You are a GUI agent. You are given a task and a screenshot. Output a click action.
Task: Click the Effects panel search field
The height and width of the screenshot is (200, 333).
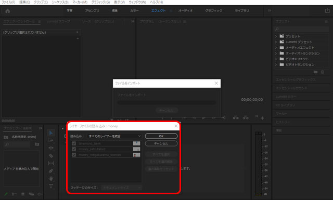[302, 29]
